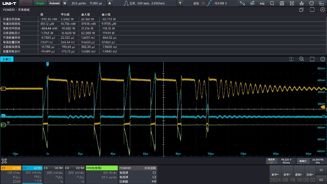Open the Acq acquisition settings

(x=262, y=3)
